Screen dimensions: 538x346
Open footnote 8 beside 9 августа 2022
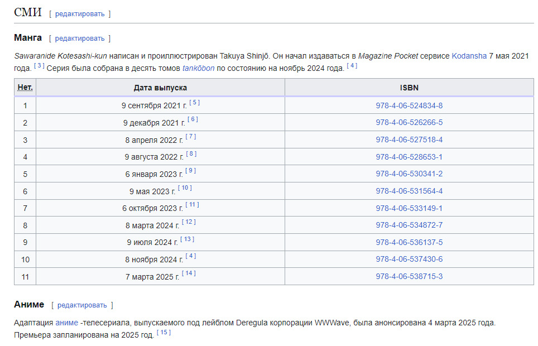(191, 154)
